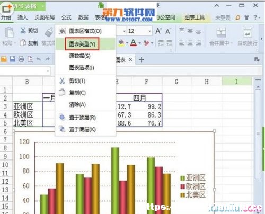Click 未登录 login link
Screen dimensions: 265x214
point(223,17)
